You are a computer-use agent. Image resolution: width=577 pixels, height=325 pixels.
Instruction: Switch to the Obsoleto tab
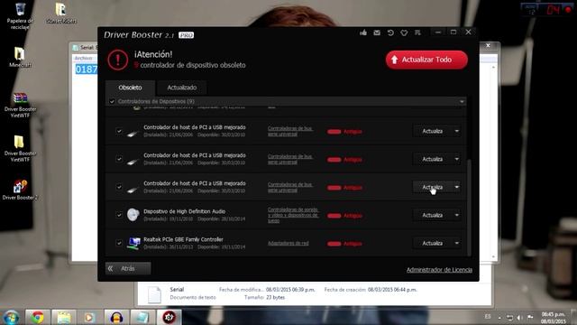click(130, 88)
